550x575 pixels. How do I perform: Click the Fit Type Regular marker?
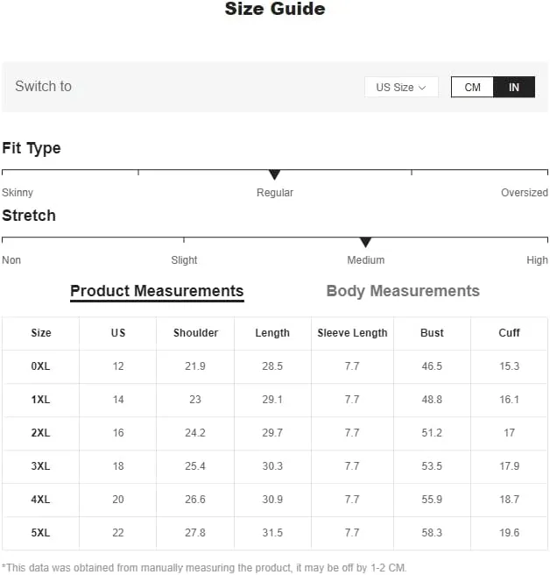(274, 174)
